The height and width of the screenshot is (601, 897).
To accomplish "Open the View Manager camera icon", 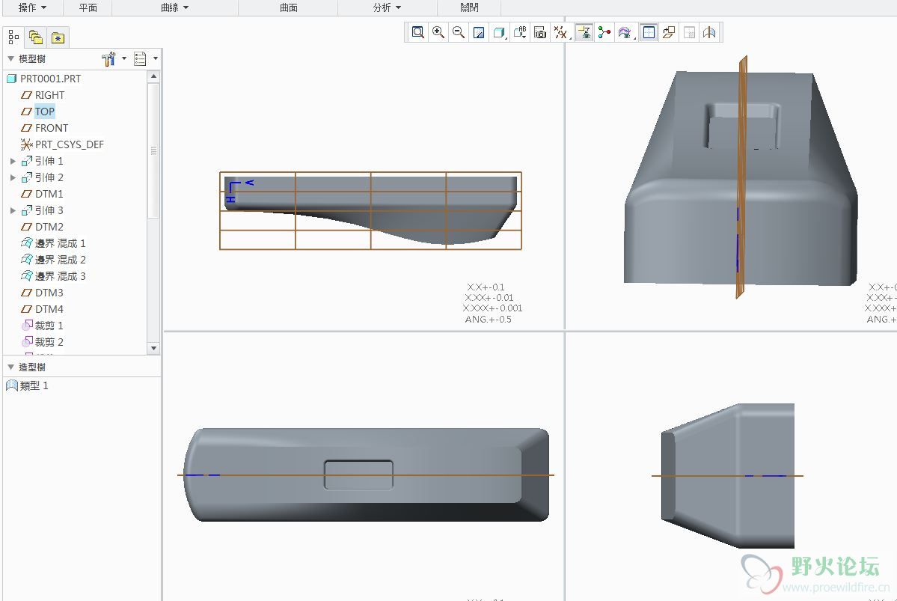I will click(x=540, y=33).
